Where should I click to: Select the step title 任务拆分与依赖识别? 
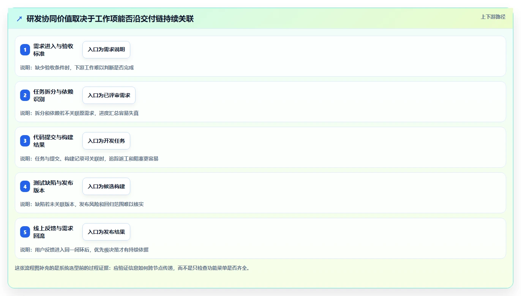[54, 95]
